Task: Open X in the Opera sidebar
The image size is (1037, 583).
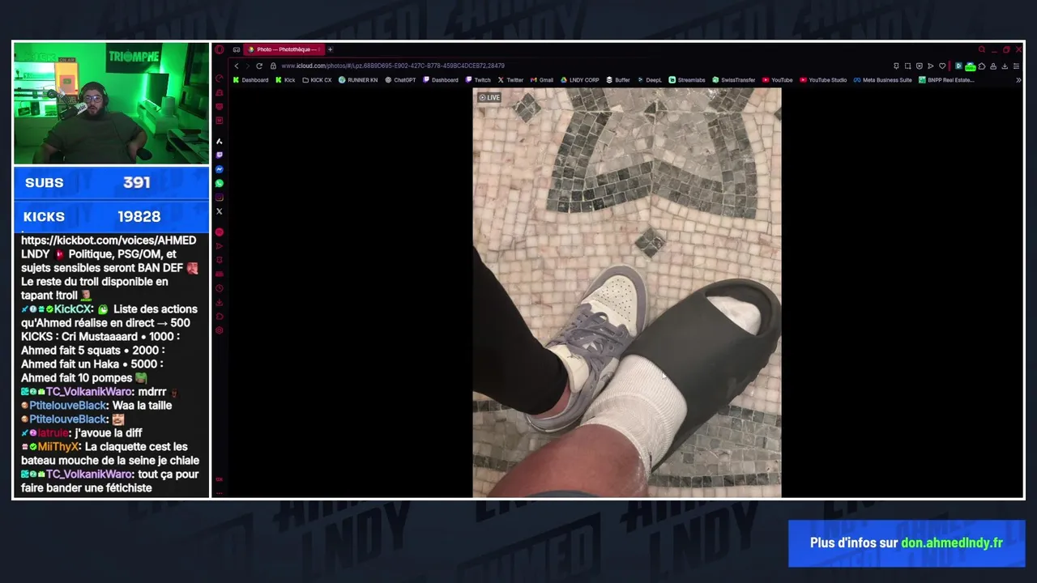Action: [x=219, y=211]
